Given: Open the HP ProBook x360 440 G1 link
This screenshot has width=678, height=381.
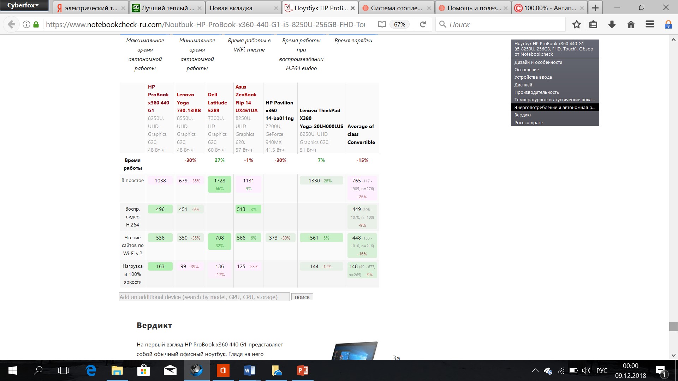Looking at the screenshot, I should point(158,98).
